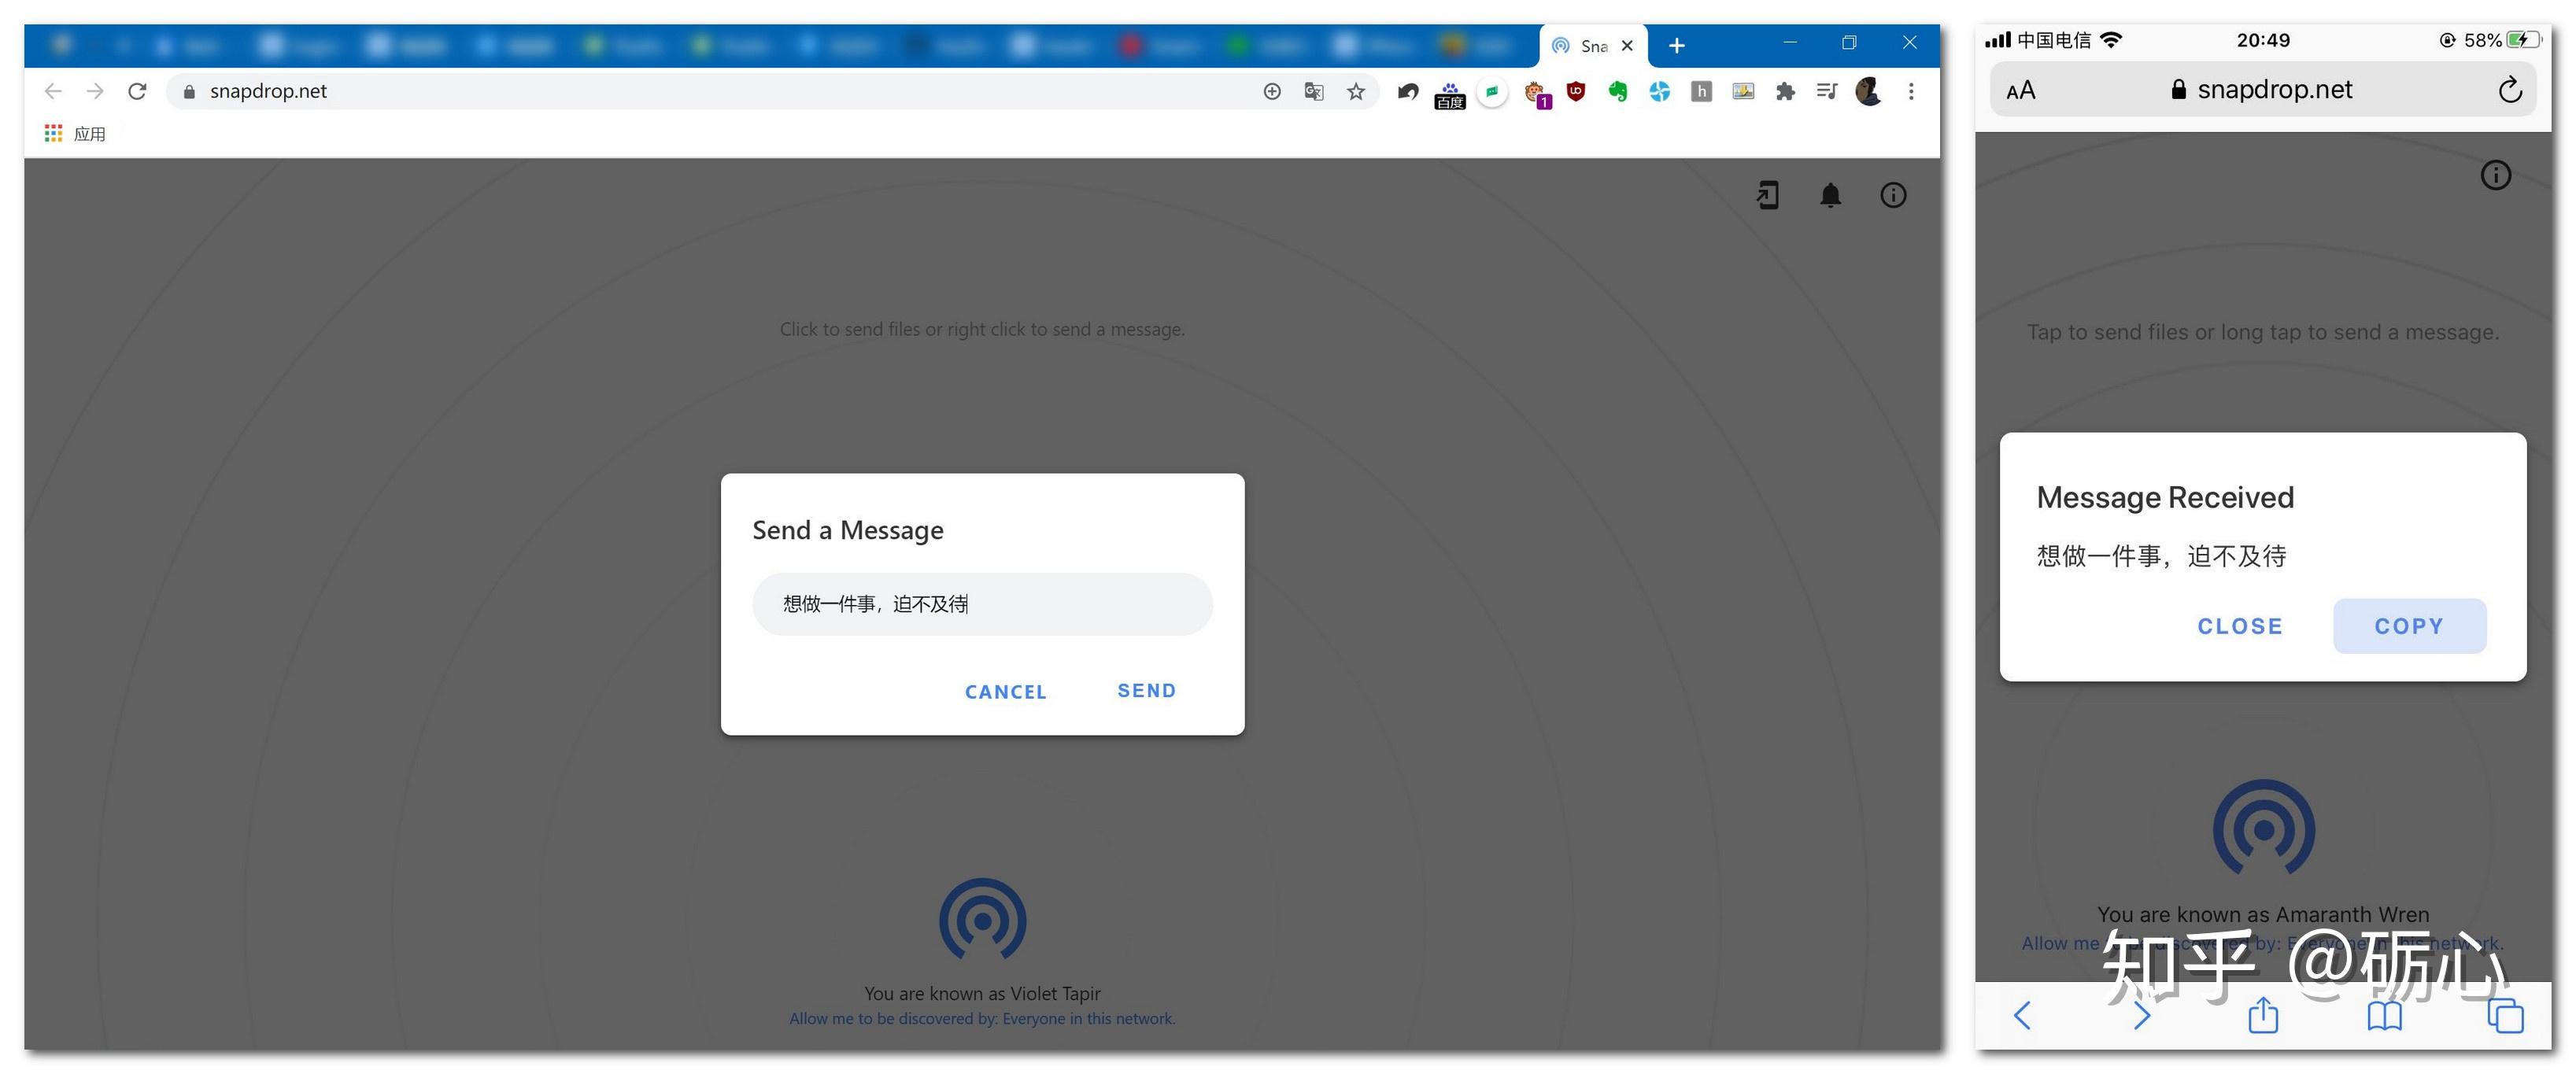Open Snapdrop about info icon on desktop

1894,195
